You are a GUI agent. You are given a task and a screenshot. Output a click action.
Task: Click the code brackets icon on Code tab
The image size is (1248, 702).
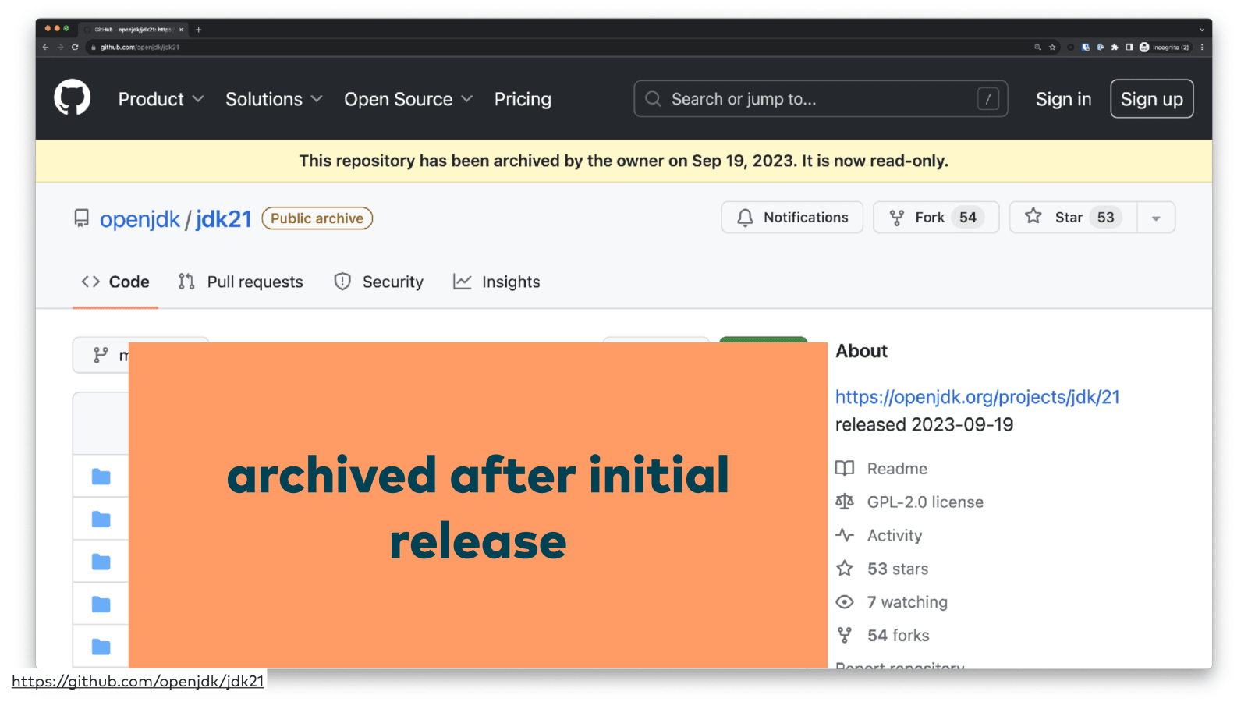point(90,282)
